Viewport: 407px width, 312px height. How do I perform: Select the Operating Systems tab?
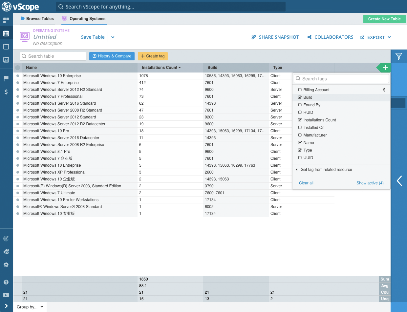pyautogui.click(x=84, y=19)
